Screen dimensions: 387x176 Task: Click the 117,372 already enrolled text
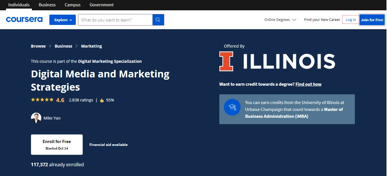point(57,165)
